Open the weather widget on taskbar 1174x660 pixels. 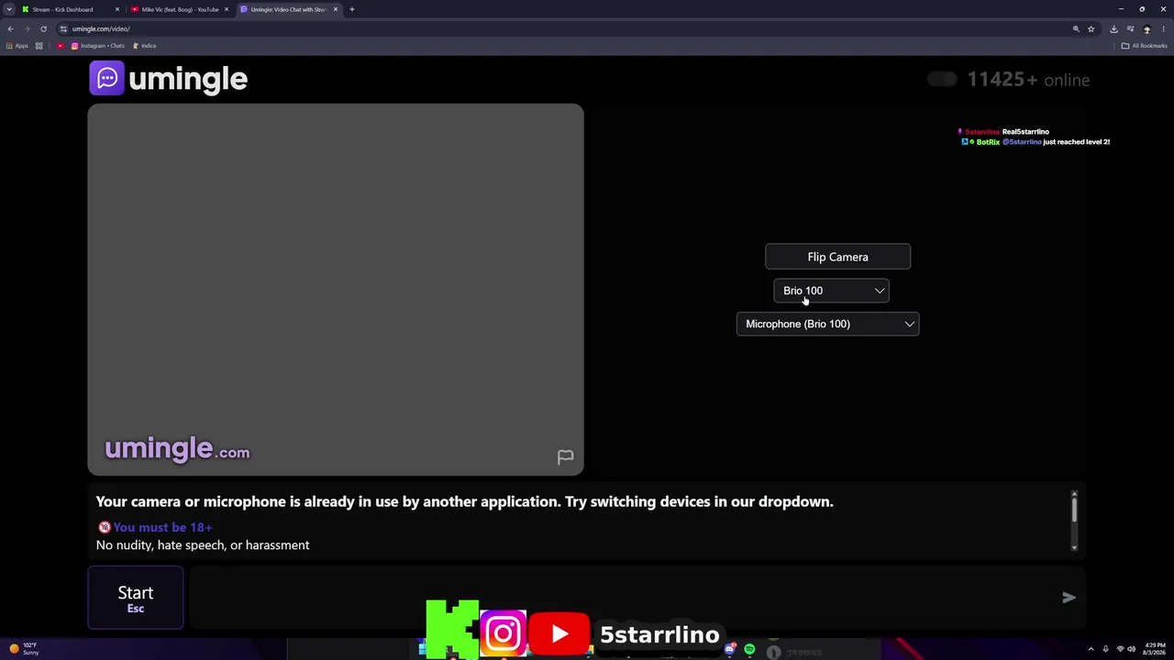click(x=24, y=648)
